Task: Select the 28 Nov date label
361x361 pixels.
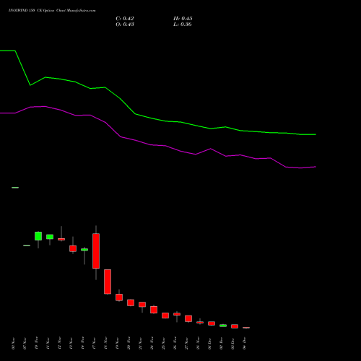Action: click(x=198, y=344)
